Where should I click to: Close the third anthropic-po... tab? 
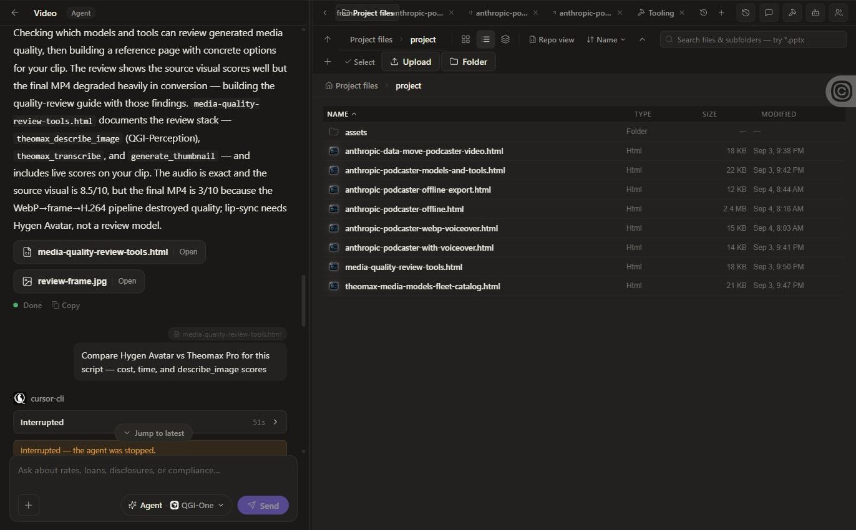coord(619,13)
